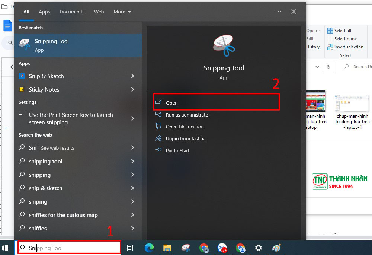Screen dimensions: 372x255
Task: Click the 'sniffles' web suggestion
Action: pyautogui.click(x=38, y=229)
